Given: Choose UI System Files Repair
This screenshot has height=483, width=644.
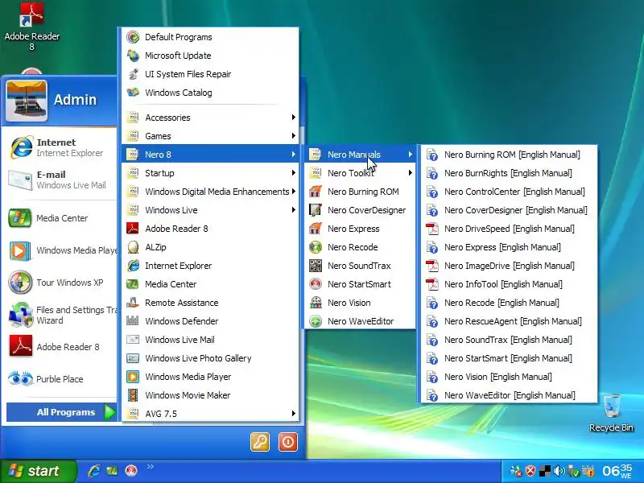Looking at the screenshot, I should click(211, 74).
